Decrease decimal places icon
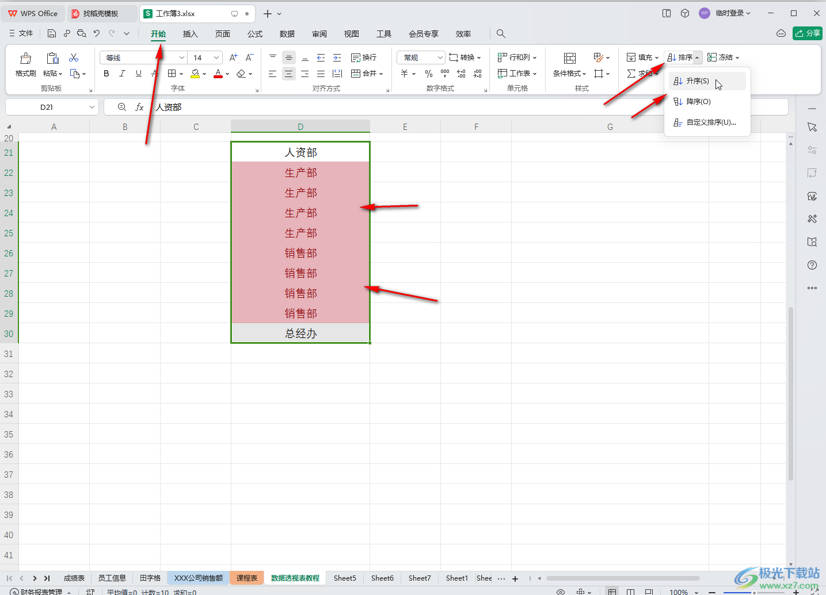Image resolution: width=826 pixels, height=595 pixels. pos(477,74)
